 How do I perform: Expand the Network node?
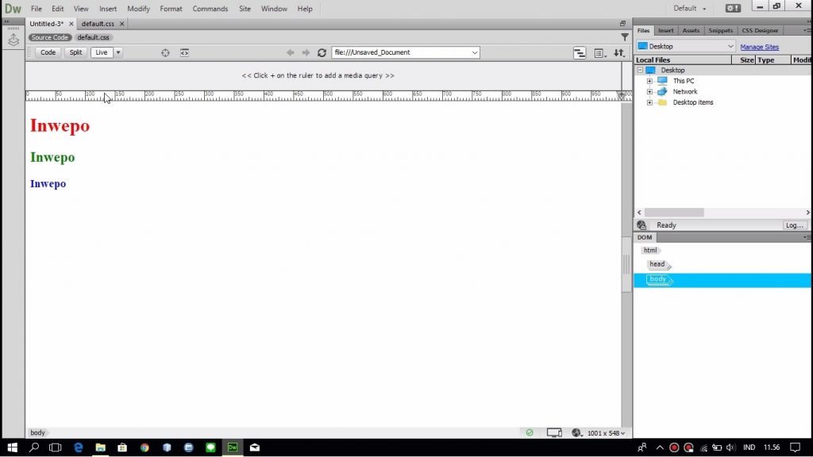click(649, 92)
